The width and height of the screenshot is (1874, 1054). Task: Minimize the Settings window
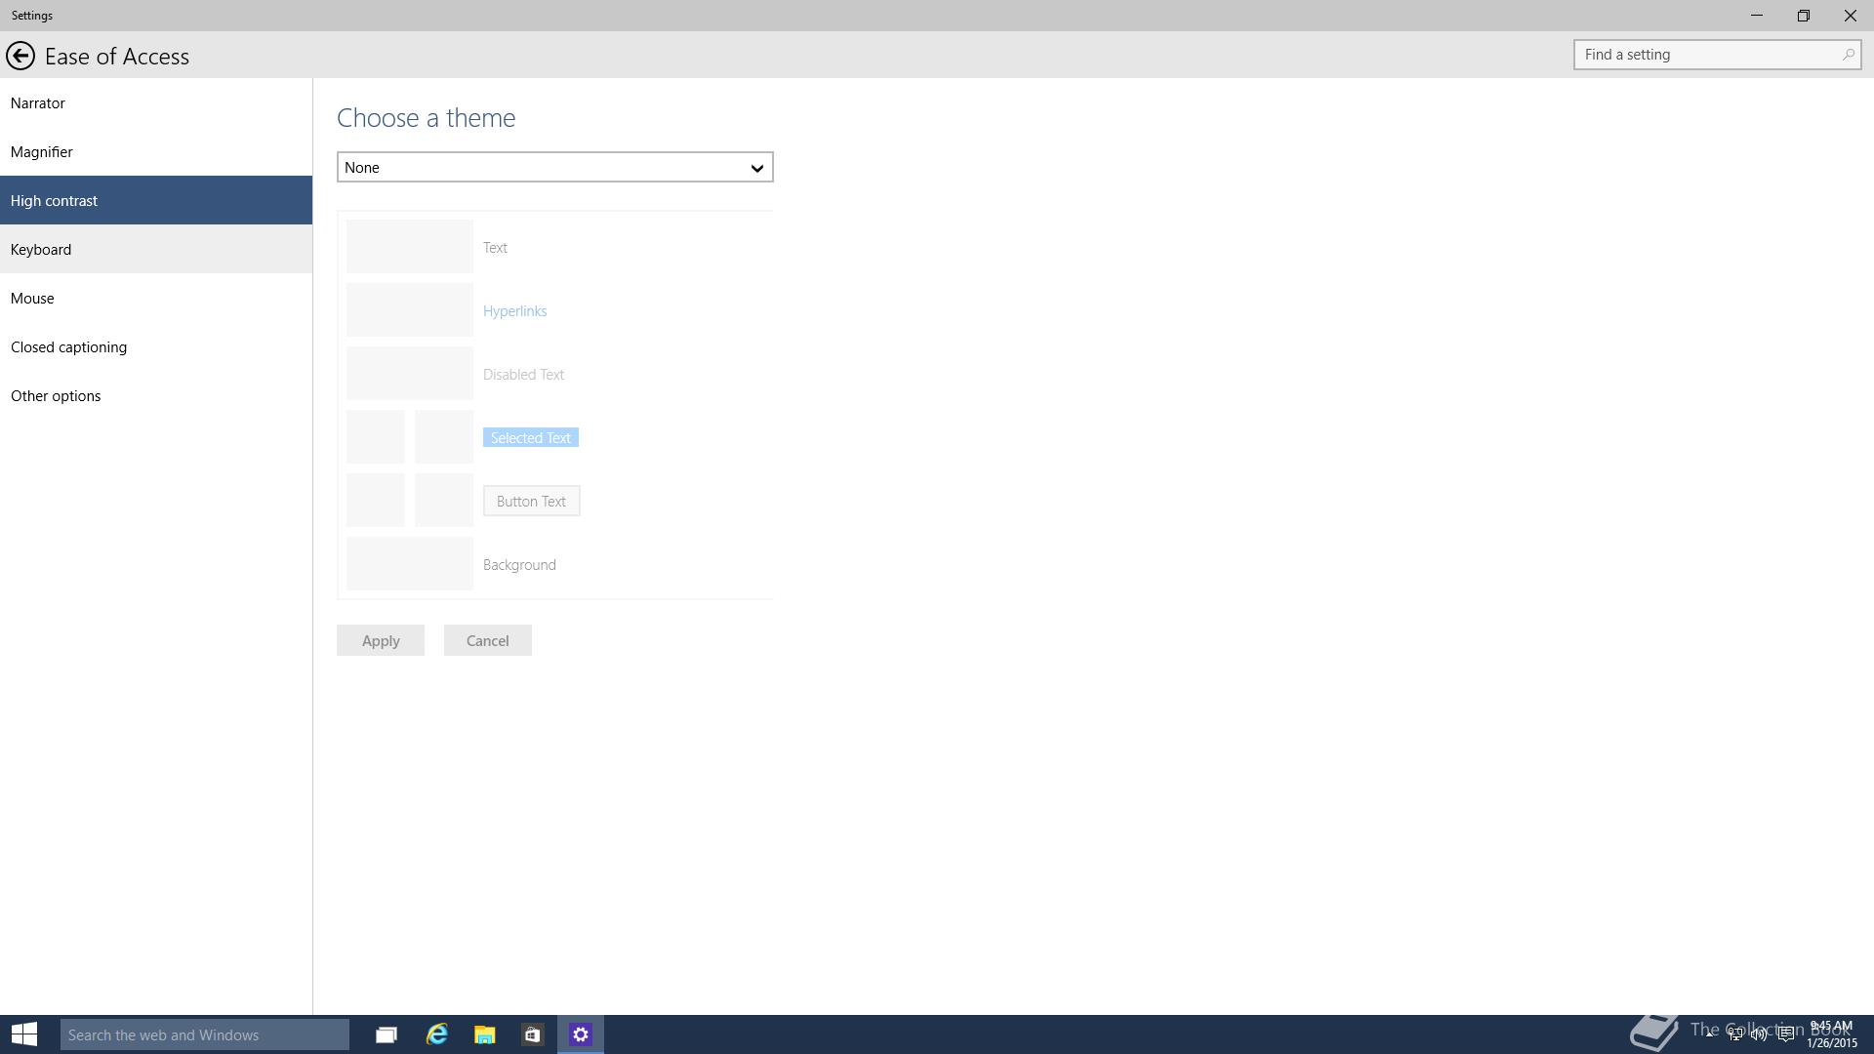point(1757,16)
